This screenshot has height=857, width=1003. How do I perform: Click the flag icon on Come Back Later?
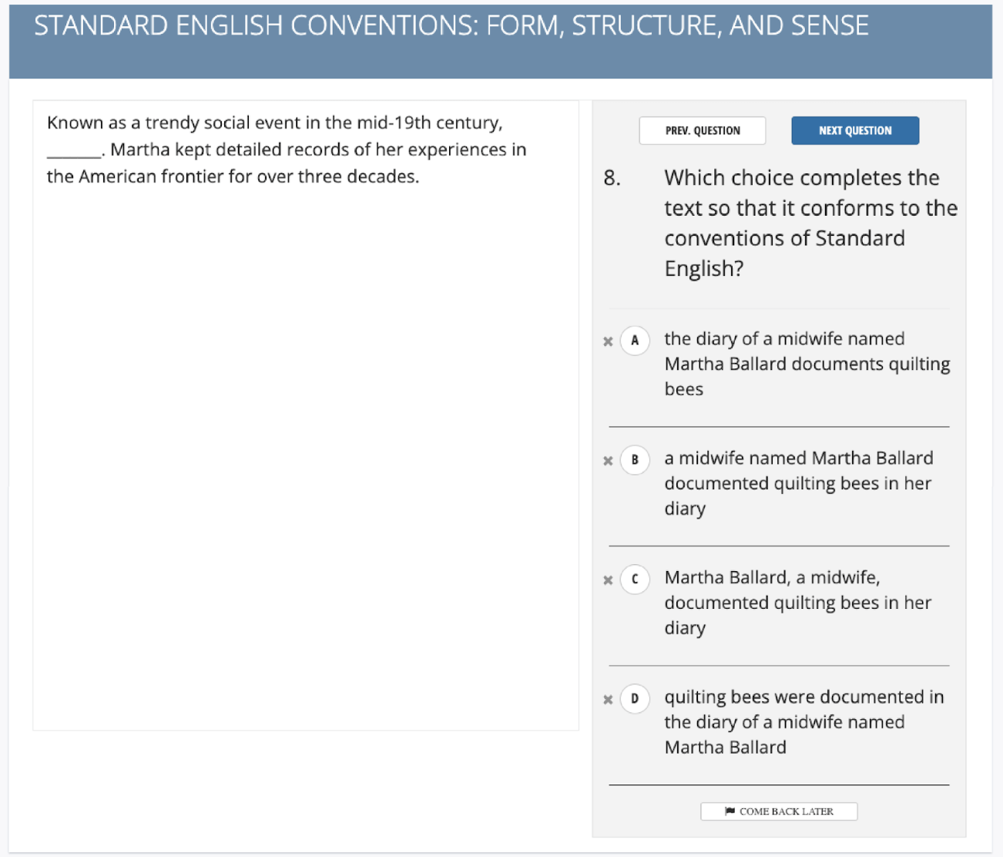coord(729,810)
